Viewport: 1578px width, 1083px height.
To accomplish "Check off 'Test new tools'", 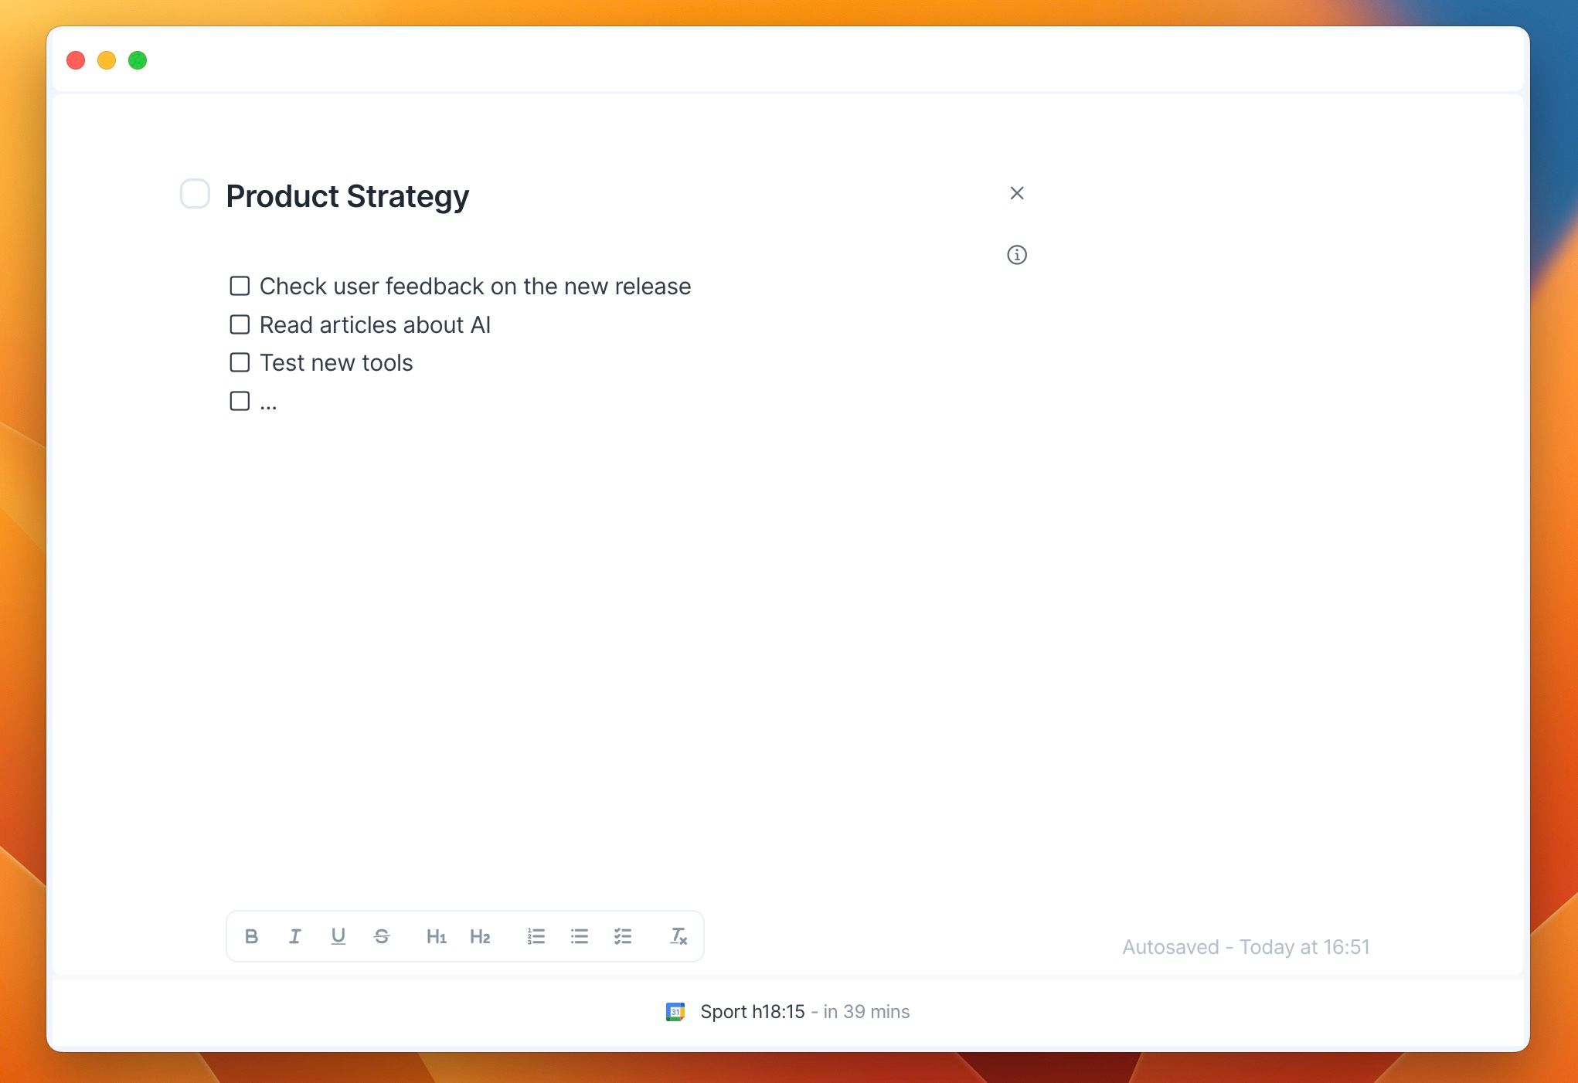I will 240,362.
